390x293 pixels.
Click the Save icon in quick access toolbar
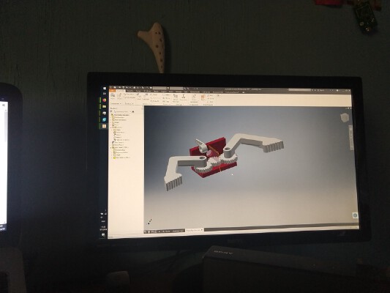[123, 88]
